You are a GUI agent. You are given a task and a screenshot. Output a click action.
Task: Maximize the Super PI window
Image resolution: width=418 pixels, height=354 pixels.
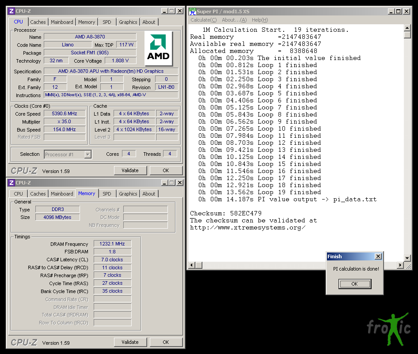click(398, 11)
